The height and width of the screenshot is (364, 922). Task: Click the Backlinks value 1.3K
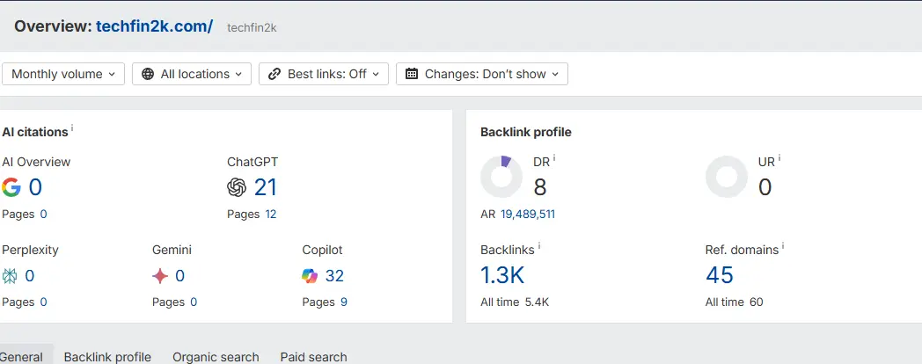[502, 275]
